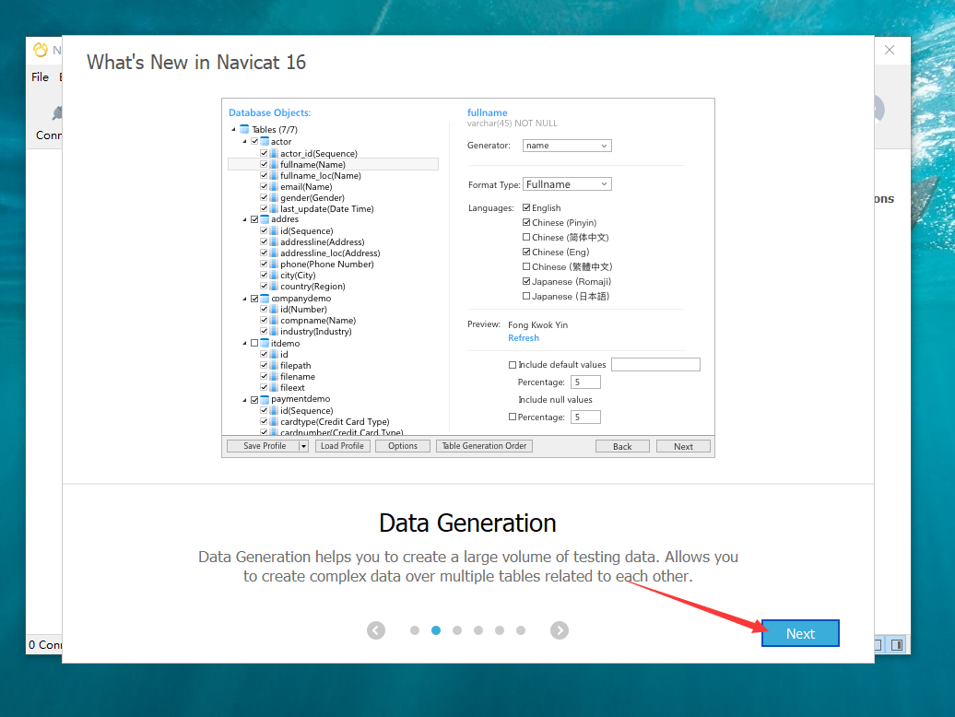Image resolution: width=955 pixels, height=717 pixels.
Task: Advance slides with right arrow circle
Action: tap(560, 630)
